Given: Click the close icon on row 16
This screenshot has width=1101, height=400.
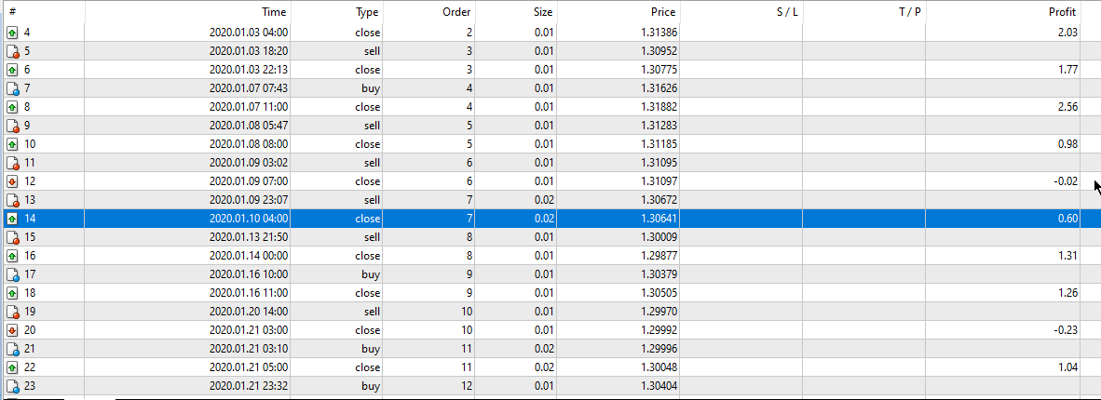Looking at the screenshot, I should click(12, 256).
